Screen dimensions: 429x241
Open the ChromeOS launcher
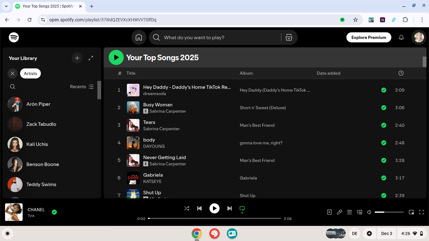8,233
